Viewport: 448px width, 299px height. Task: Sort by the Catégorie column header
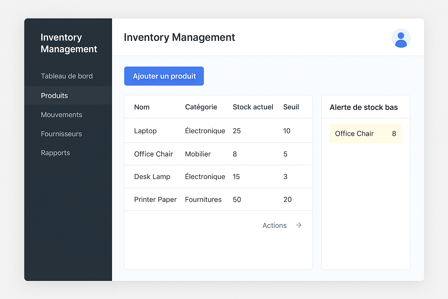pyautogui.click(x=201, y=107)
